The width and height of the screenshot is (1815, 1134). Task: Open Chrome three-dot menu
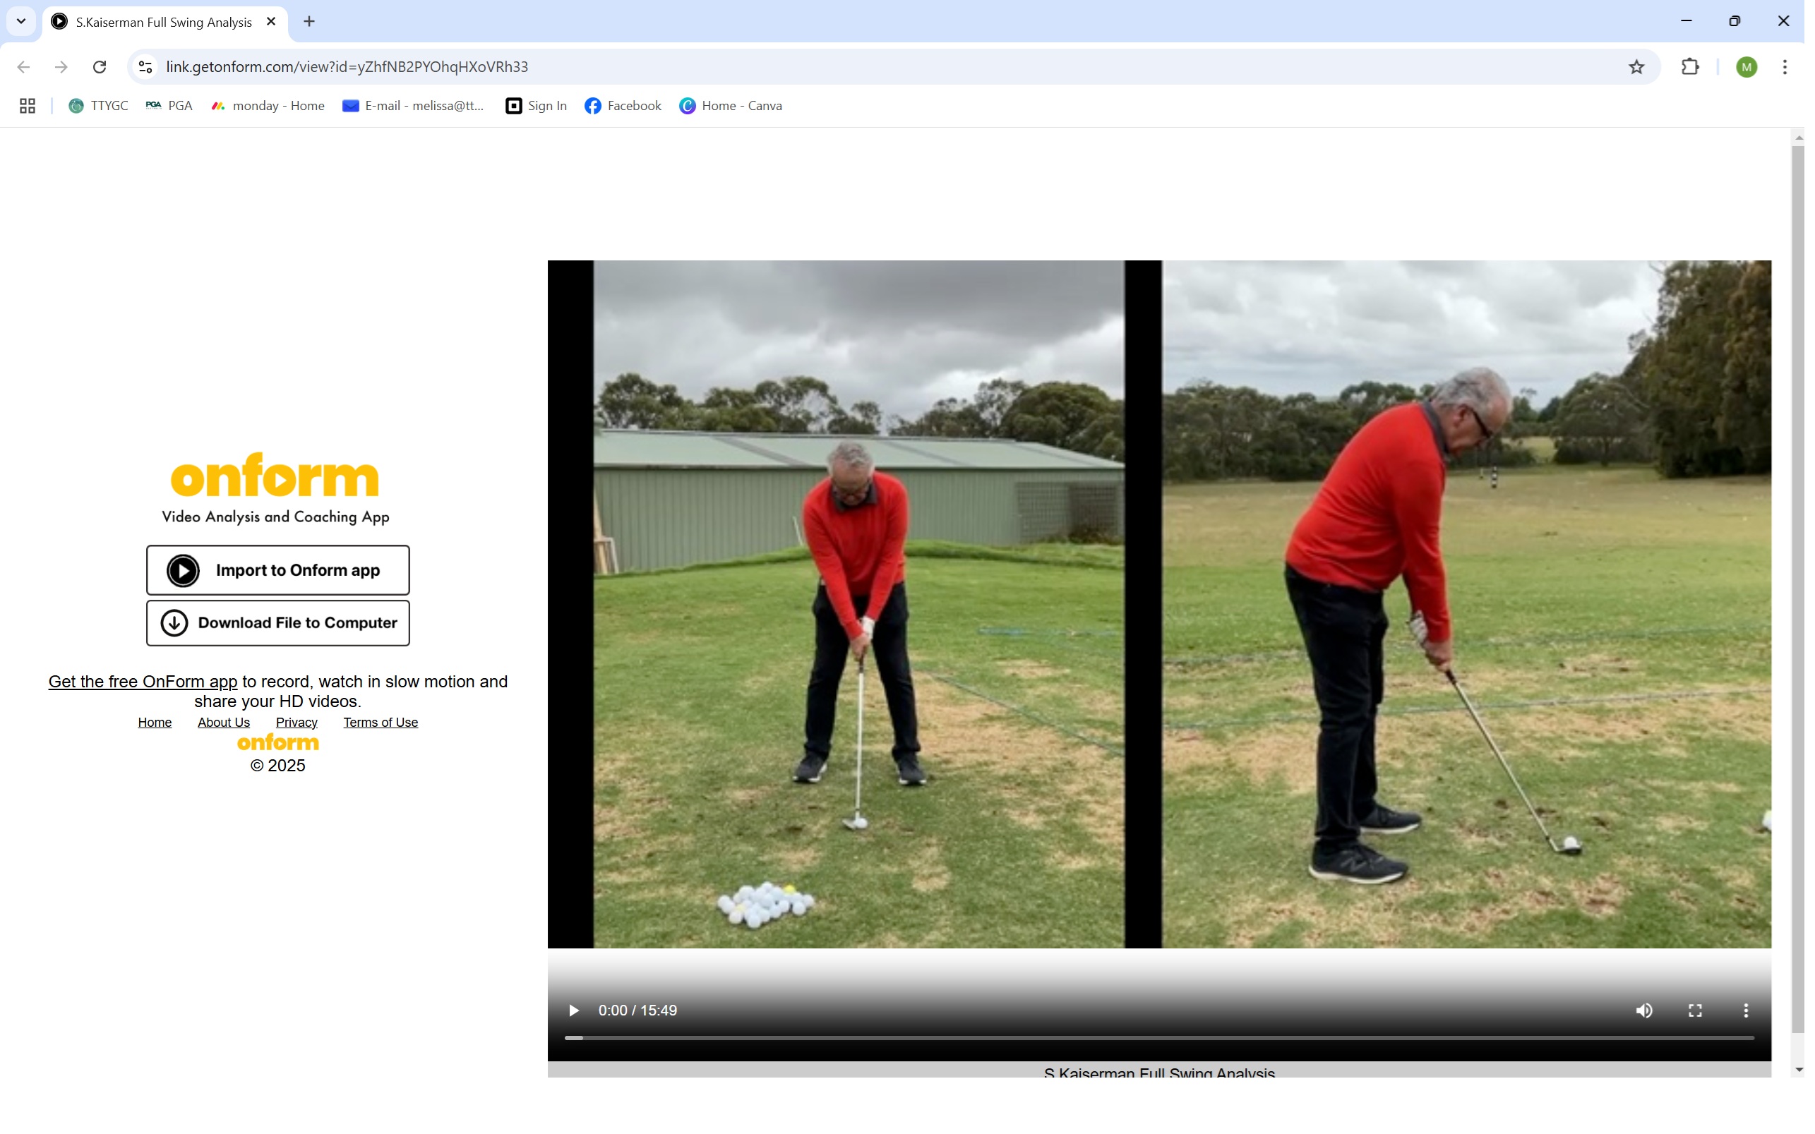click(1784, 67)
